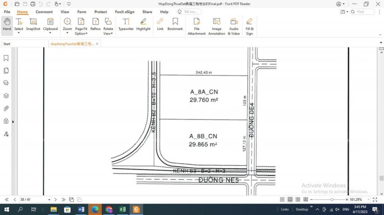Click Save icon in quick access

(25, 4)
